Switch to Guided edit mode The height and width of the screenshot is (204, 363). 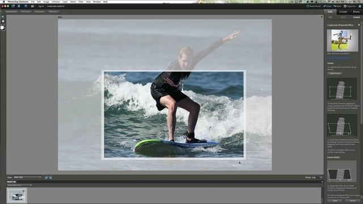coord(356,17)
